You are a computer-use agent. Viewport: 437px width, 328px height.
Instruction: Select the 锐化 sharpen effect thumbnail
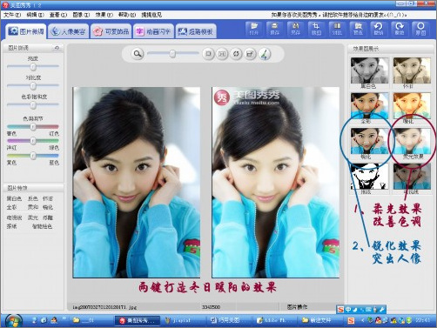(369, 141)
